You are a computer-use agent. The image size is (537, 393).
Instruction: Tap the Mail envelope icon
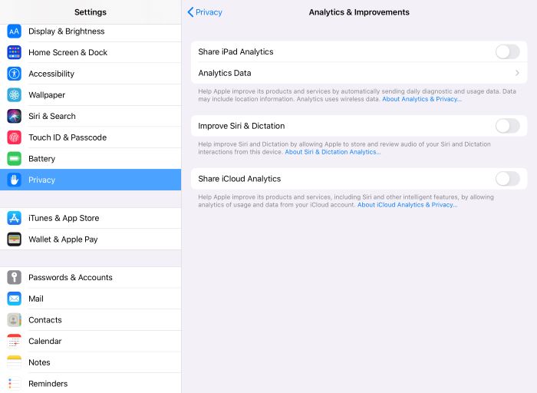[14, 299]
